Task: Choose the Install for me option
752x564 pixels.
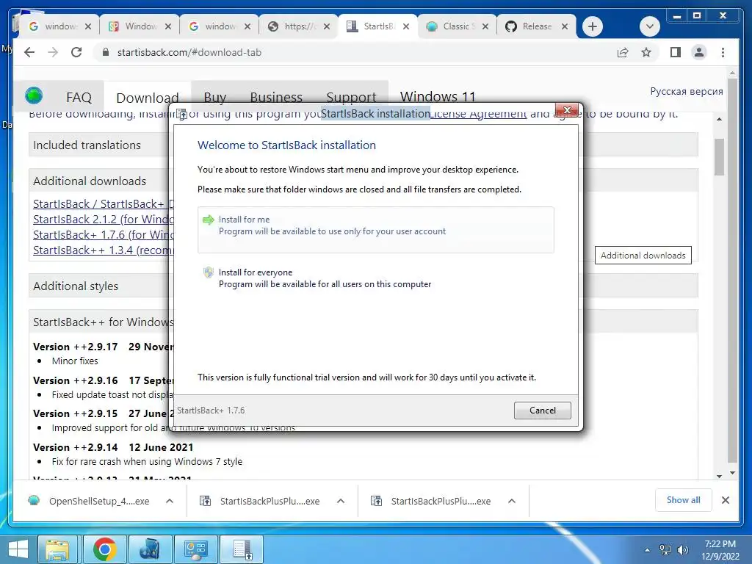Action: [375, 229]
